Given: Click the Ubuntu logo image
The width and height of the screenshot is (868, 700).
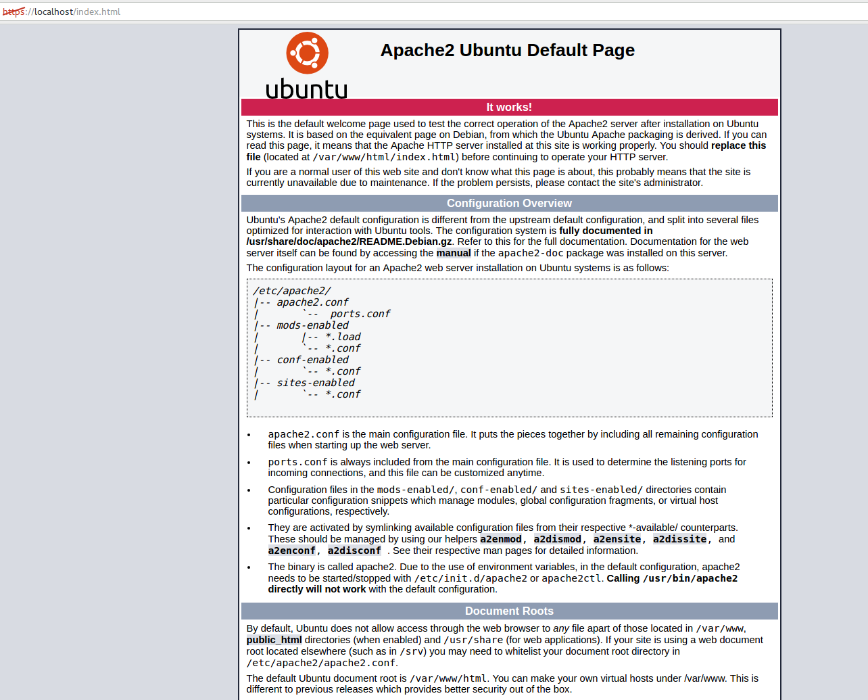Looking at the screenshot, I should pos(307,65).
